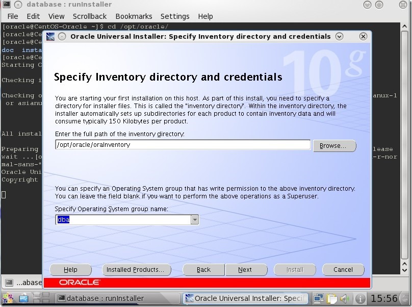Click the info icon in system tray

(x=360, y=298)
